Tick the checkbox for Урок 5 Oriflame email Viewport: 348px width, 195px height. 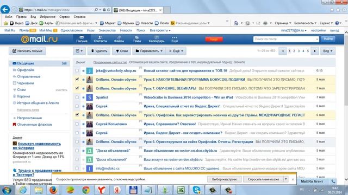77,142
